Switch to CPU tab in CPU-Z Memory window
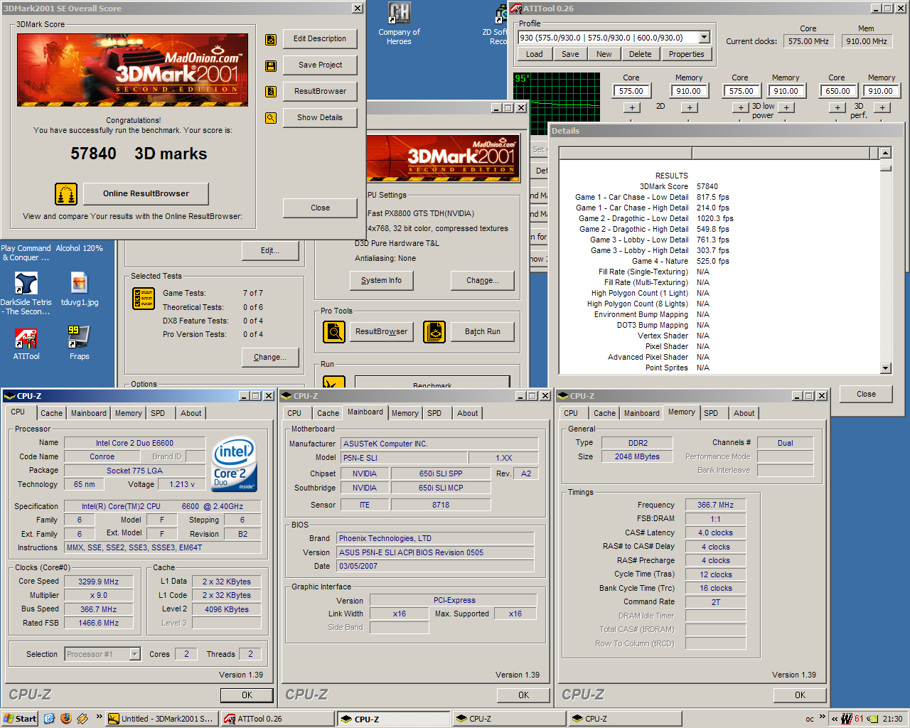This screenshot has width=910, height=728. pos(571,413)
